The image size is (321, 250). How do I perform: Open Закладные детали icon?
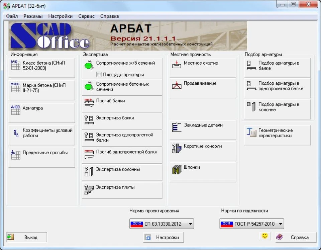pyautogui.click(x=177, y=127)
